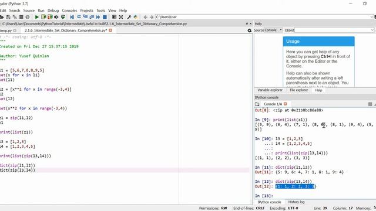This screenshot has height=211, width=376.
Task: Expand the working directory path dropdown
Action: pos(372,17)
